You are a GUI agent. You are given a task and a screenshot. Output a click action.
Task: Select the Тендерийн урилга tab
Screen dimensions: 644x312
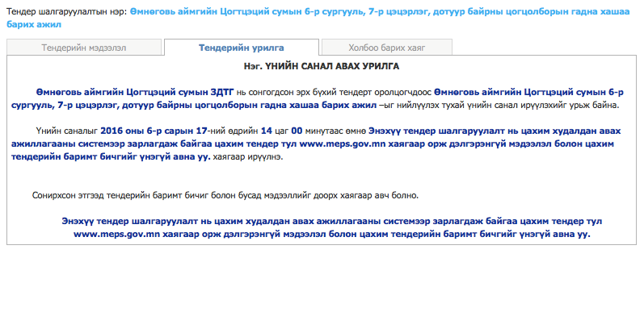(x=242, y=48)
